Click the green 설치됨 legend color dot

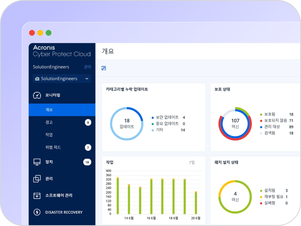[261, 191]
